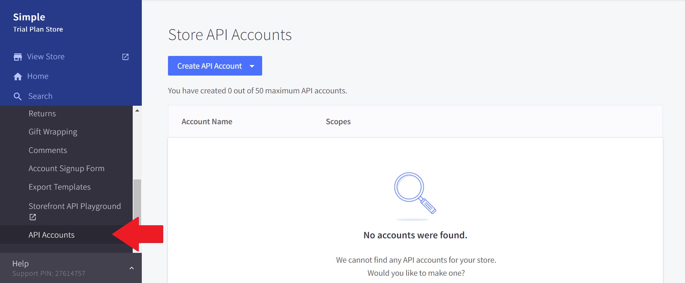Click external link icon under Storefront API Playground

(33, 217)
